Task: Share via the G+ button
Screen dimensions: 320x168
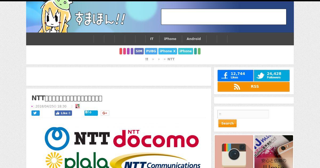Action: [x=105, y=113]
